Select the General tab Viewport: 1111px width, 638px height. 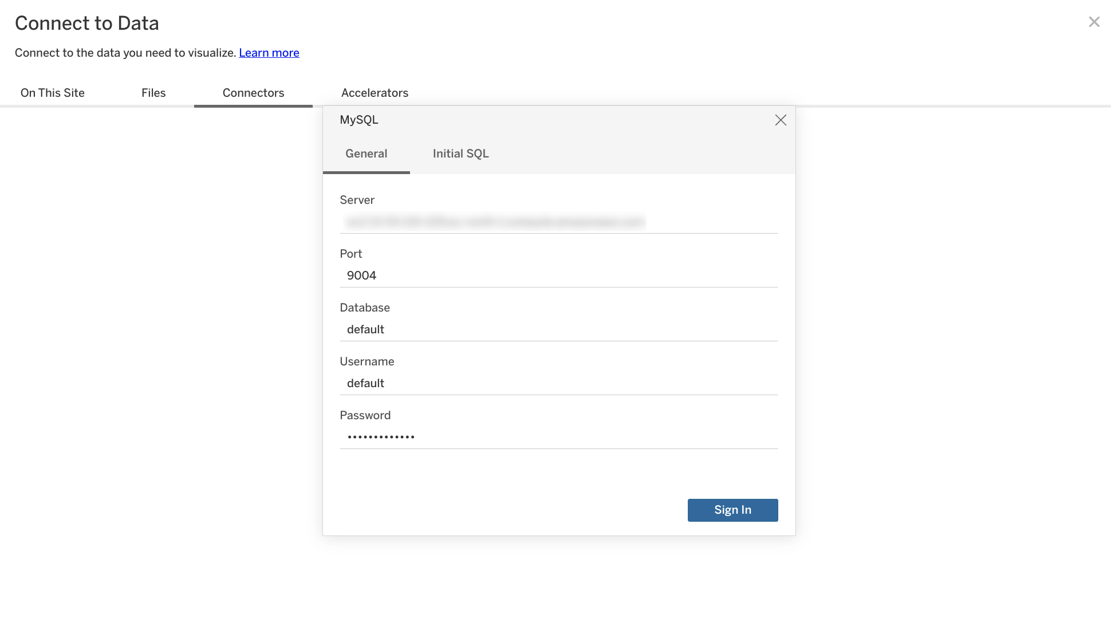366,153
